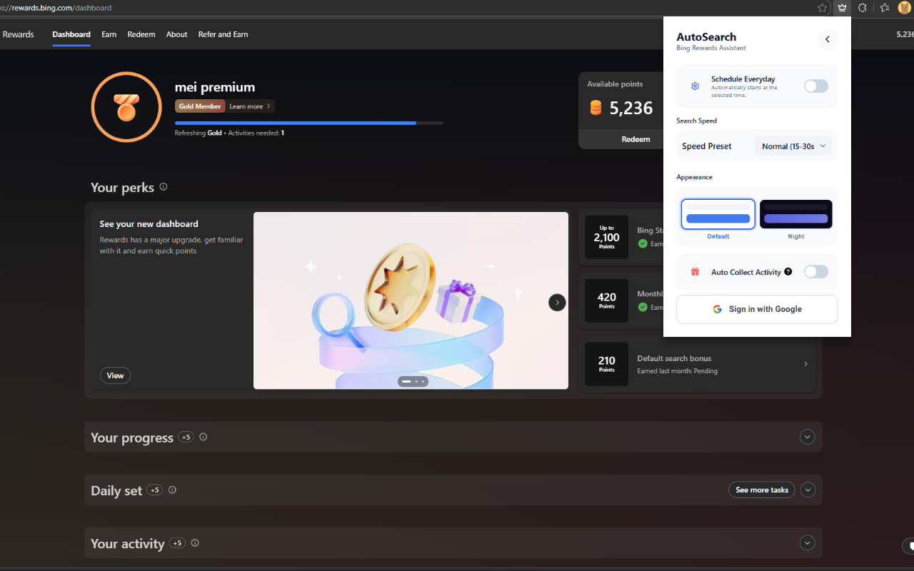Click the carousel slide indicator dots
The image size is (914, 571).
point(413,382)
